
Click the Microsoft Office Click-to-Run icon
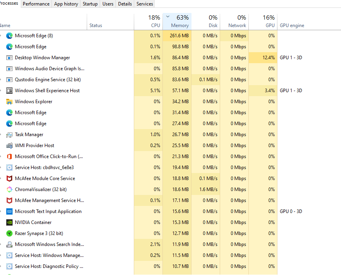click(x=9, y=157)
